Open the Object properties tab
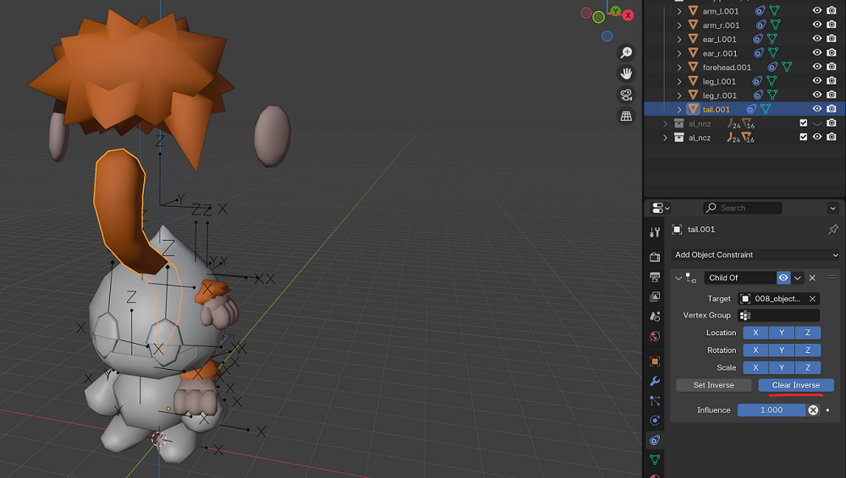 [655, 361]
